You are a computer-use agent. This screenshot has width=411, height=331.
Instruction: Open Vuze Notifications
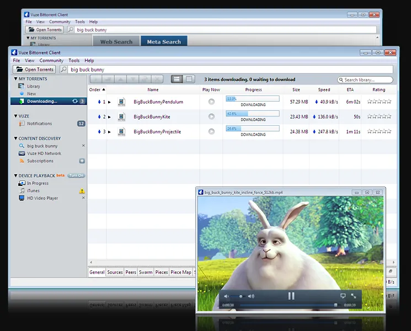pos(39,124)
